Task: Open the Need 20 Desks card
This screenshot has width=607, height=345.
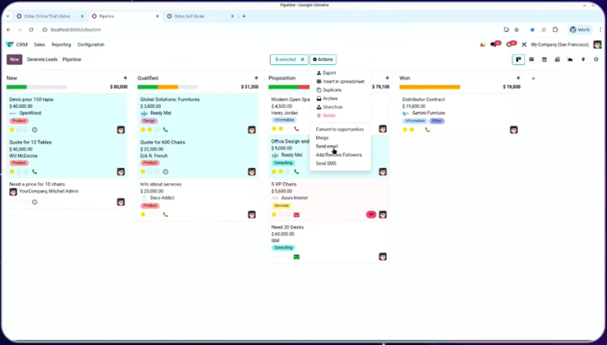Action: 329,241
